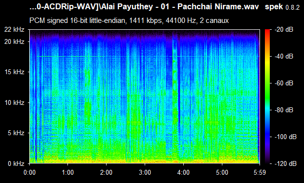Select the PCM signed 16-bit info line
Image resolution: width=304 pixels, height=183 pixels.
pos(129,20)
